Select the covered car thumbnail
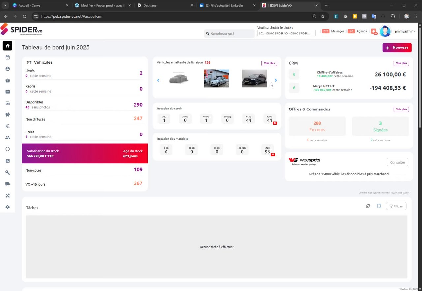 tap(179, 79)
